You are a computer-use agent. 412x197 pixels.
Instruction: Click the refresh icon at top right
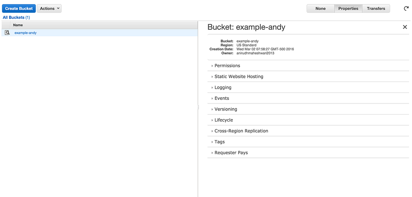click(x=406, y=8)
